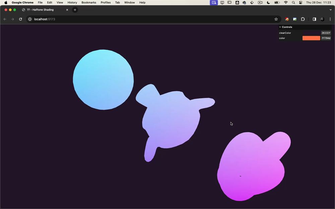This screenshot has height=209, width=335.
Task: Open the Chrome three-dot menu
Action: click(330, 19)
